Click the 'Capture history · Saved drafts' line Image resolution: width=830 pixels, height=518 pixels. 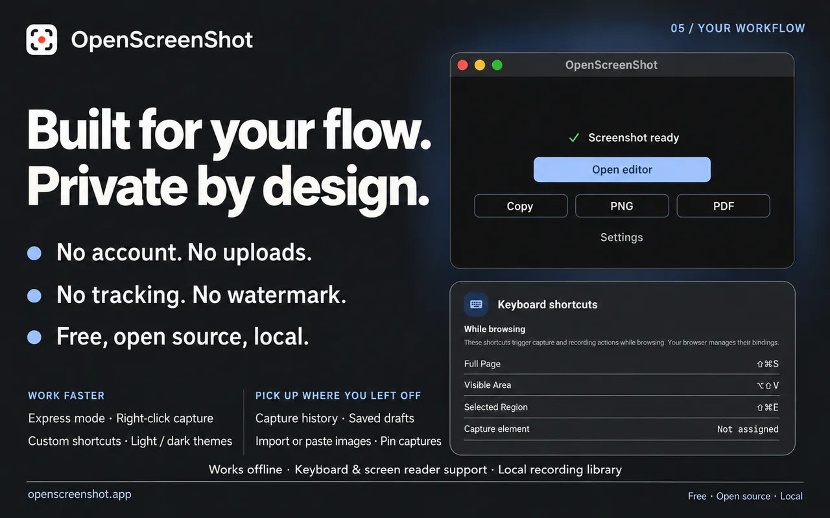point(335,418)
